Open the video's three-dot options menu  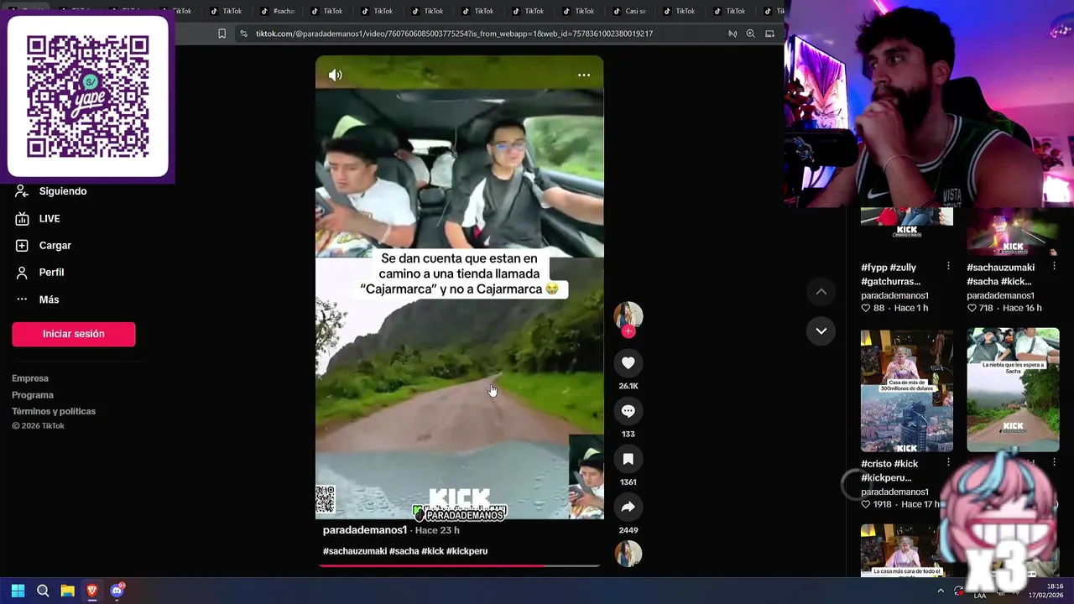pyautogui.click(x=584, y=75)
